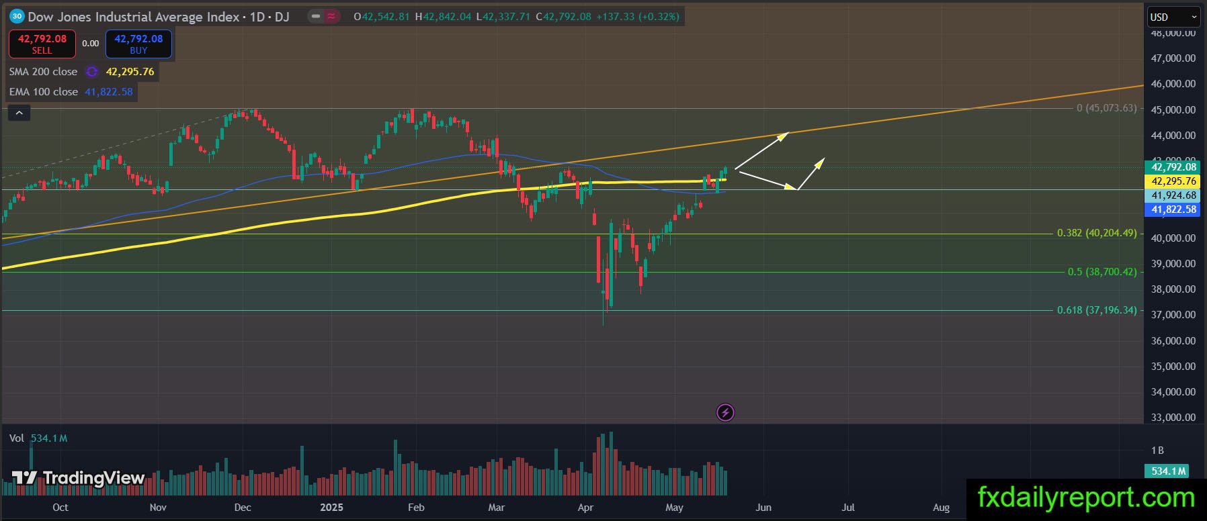
Task: Click the blue BUY 42,792.08 button
Action: [138, 44]
